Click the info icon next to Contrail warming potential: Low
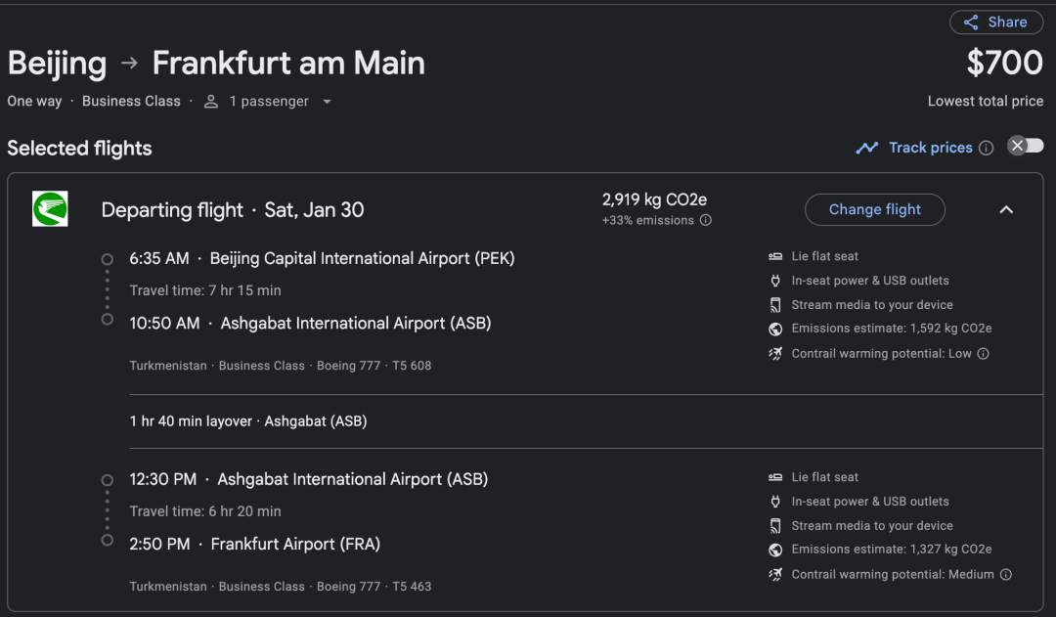The image size is (1056, 617). pyautogui.click(x=984, y=354)
